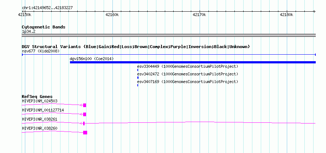The width and height of the screenshot is (326, 153).
Task: Click the thin blue nsv677 variant line
Action: tap(168, 55)
